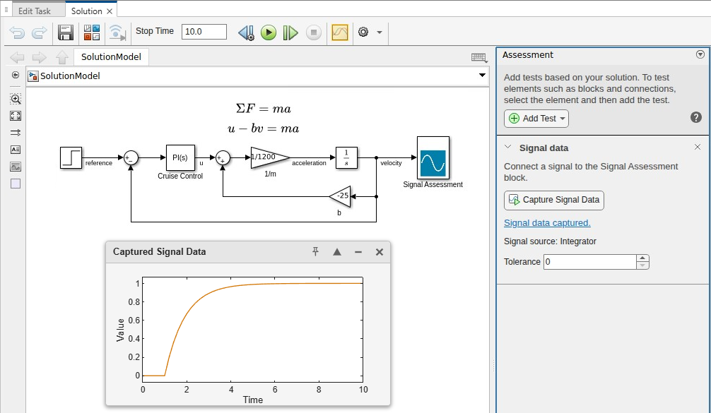Toggle fullscreen on the Captured Signal Data plot
This screenshot has width=711, height=413.
click(336, 251)
